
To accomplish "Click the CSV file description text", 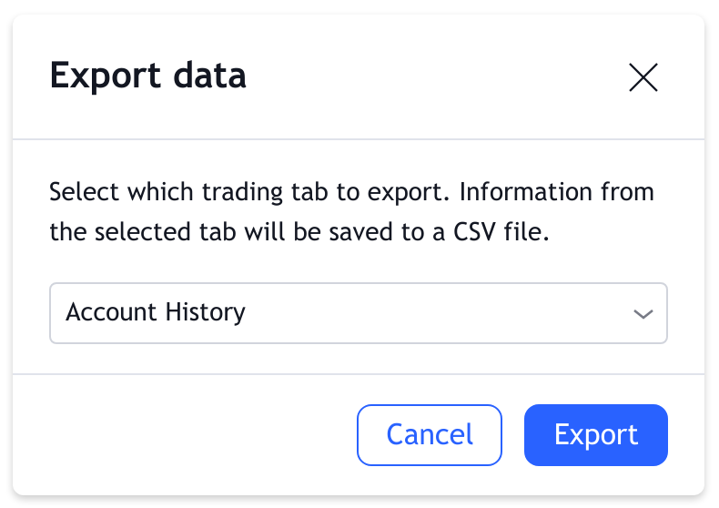I will (299, 231).
